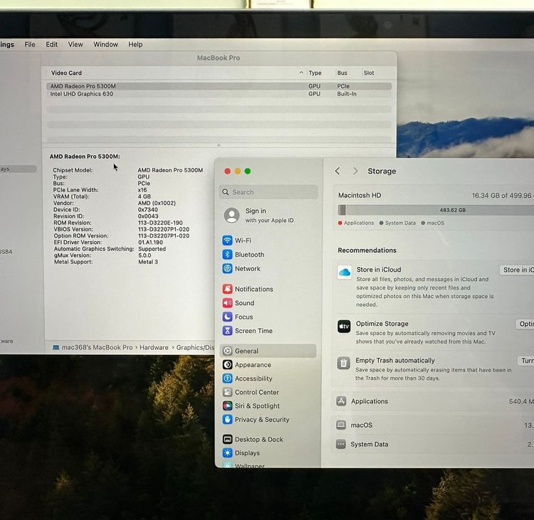Click Graphics/Displays segment in path bar

pyautogui.click(x=196, y=347)
